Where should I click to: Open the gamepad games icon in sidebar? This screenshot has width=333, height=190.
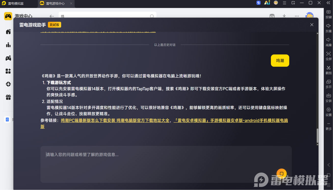point(8,58)
